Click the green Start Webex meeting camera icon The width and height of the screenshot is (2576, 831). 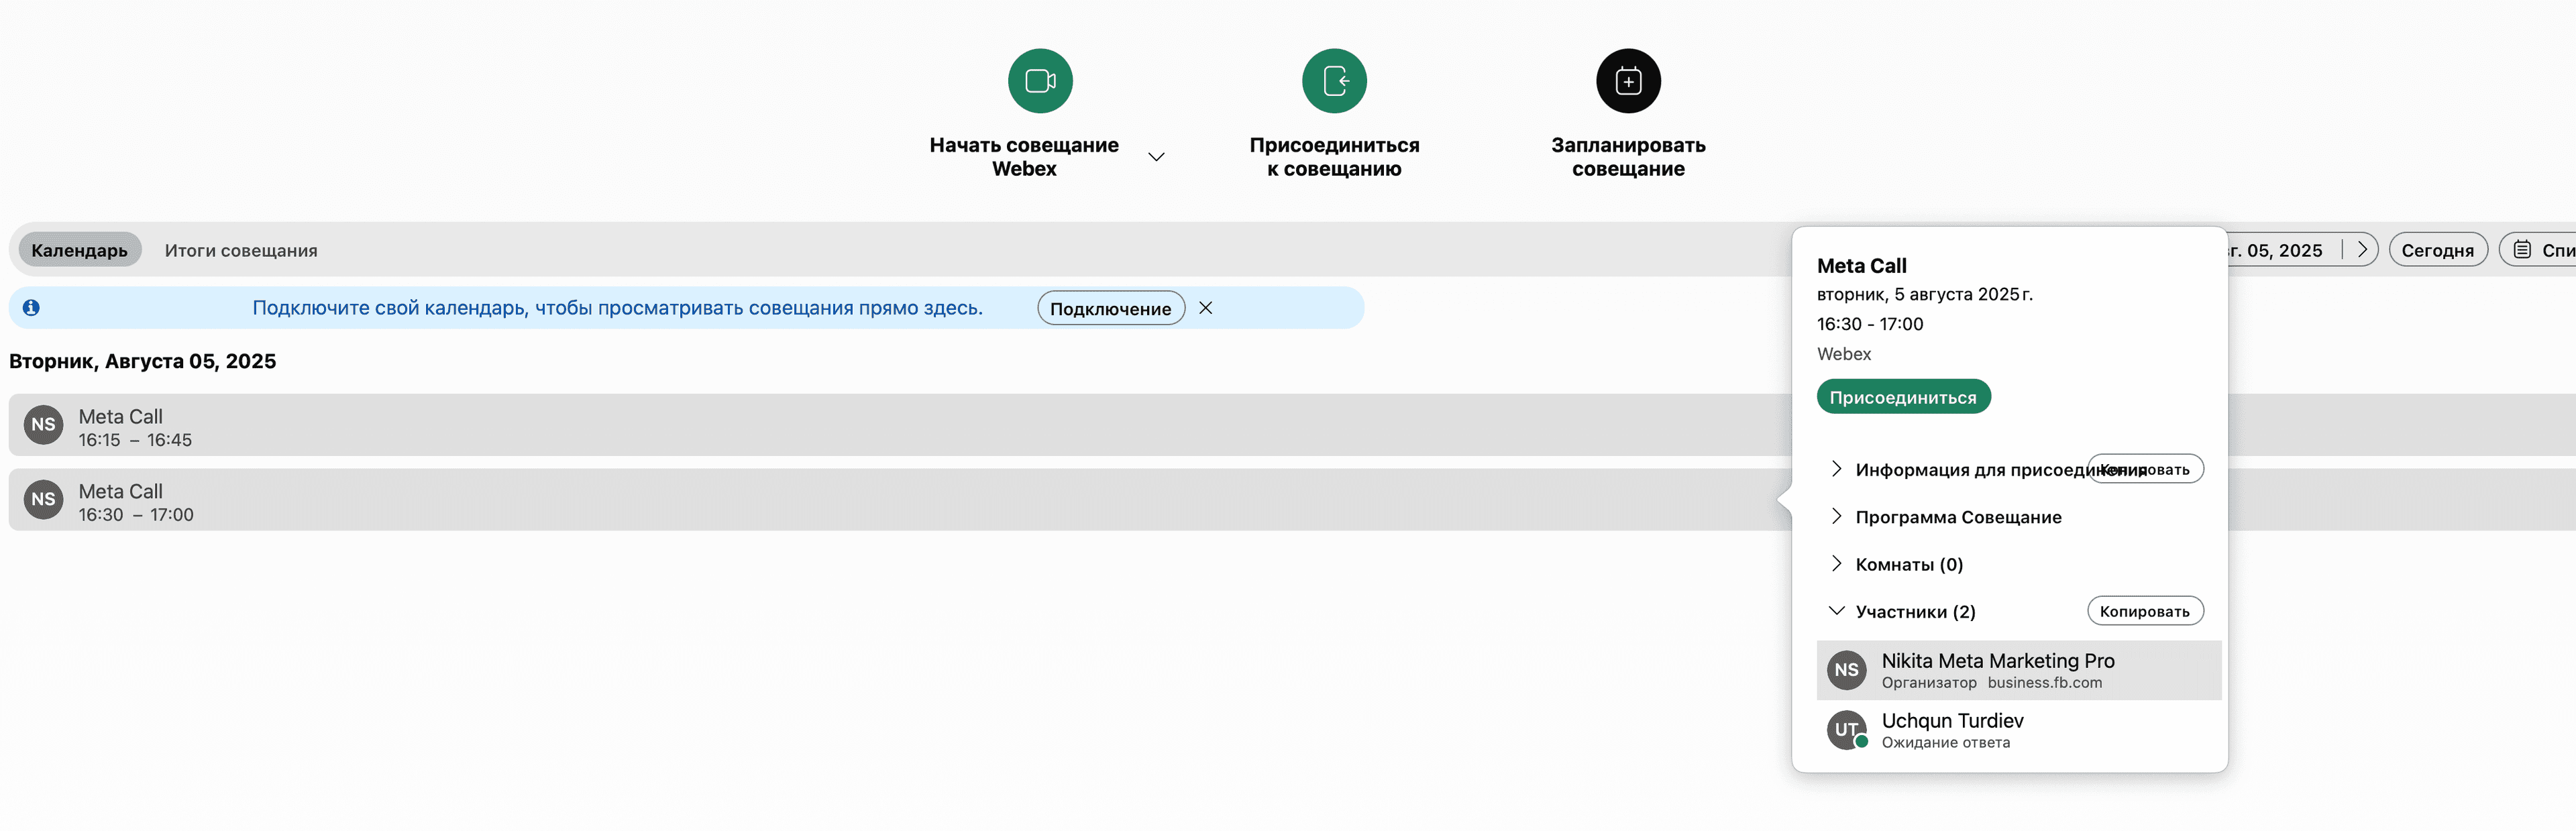(x=1040, y=81)
